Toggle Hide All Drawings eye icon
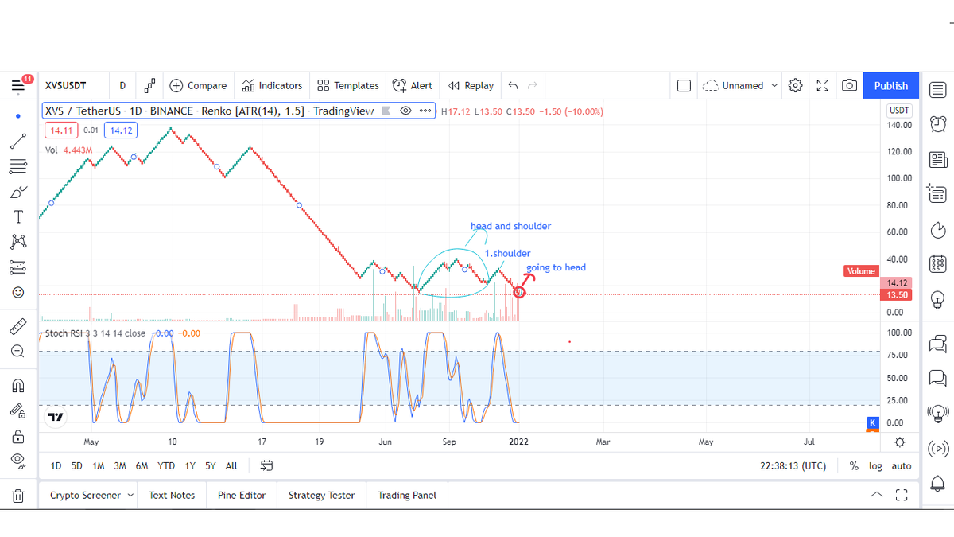Screen dimensions: 954x537 pos(17,460)
